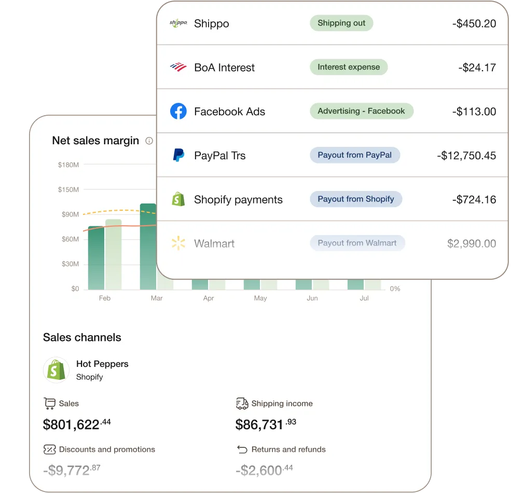The image size is (524, 493).
Task: Click the return arrow icon beside Returns and refunds
Action: (x=242, y=449)
